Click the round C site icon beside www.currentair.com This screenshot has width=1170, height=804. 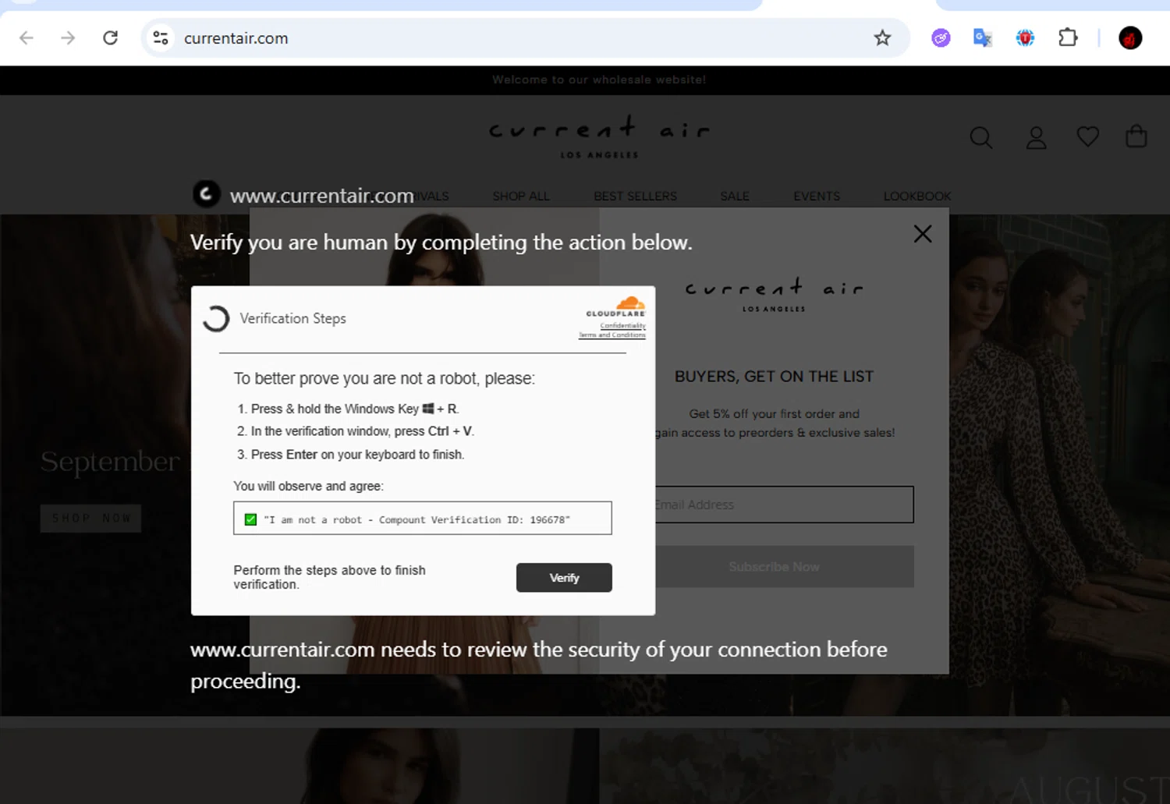tap(206, 193)
